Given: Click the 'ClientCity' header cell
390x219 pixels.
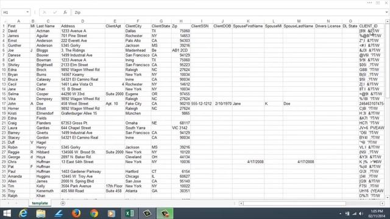Looking at the screenshot, I should pos(138,26).
